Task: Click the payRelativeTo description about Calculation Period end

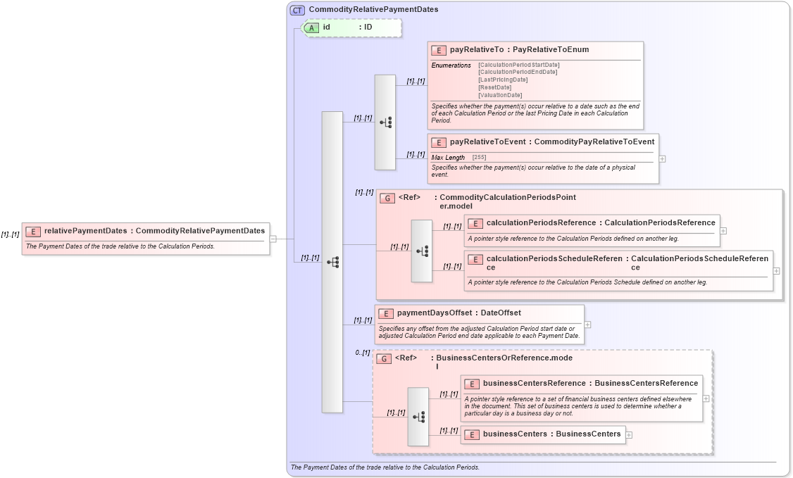Action: coord(535,113)
